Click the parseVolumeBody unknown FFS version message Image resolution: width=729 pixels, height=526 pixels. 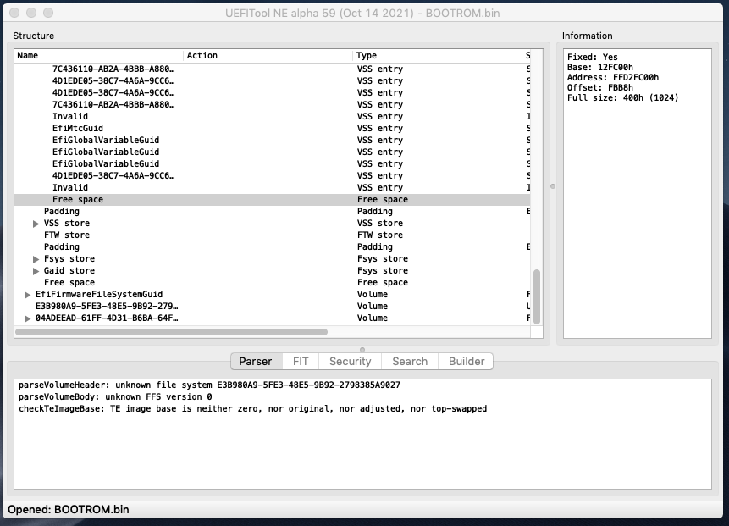pyautogui.click(x=115, y=396)
